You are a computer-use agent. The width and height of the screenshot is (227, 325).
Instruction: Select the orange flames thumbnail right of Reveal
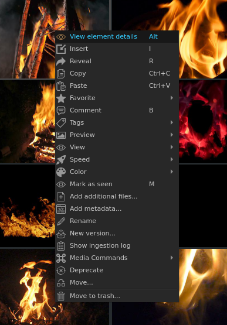coord(203,39)
